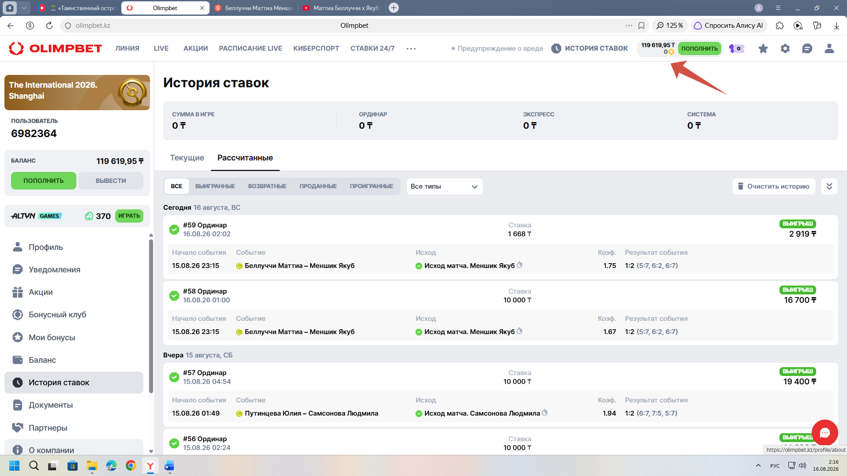
Task: Click the sidebar vertical scrollbar
Action: [151, 315]
